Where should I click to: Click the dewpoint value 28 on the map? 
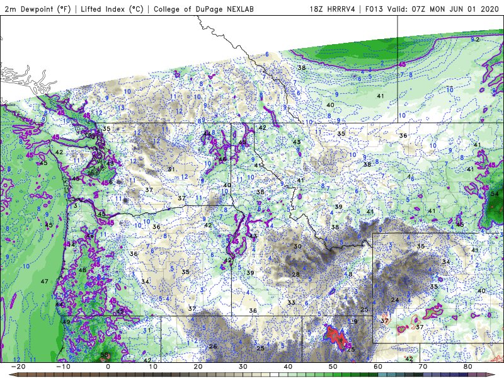click(295, 274)
